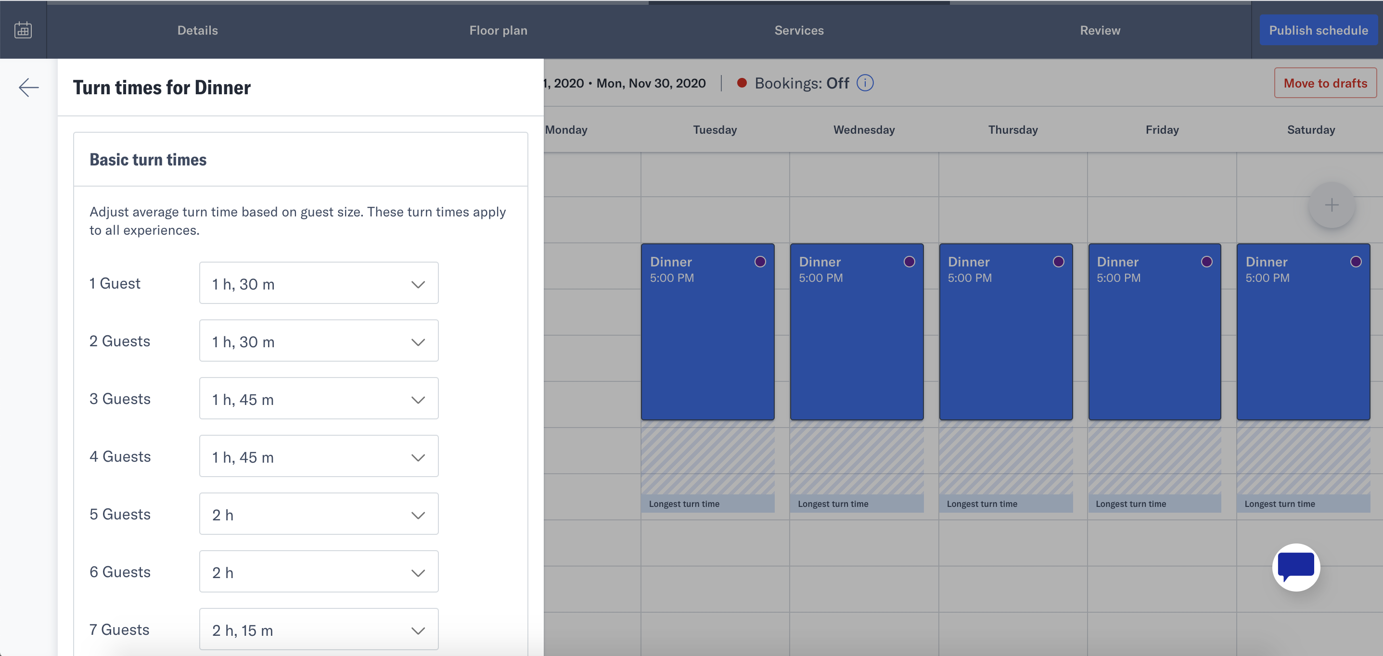Click the Move to drafts button

tap(1325, 83)
